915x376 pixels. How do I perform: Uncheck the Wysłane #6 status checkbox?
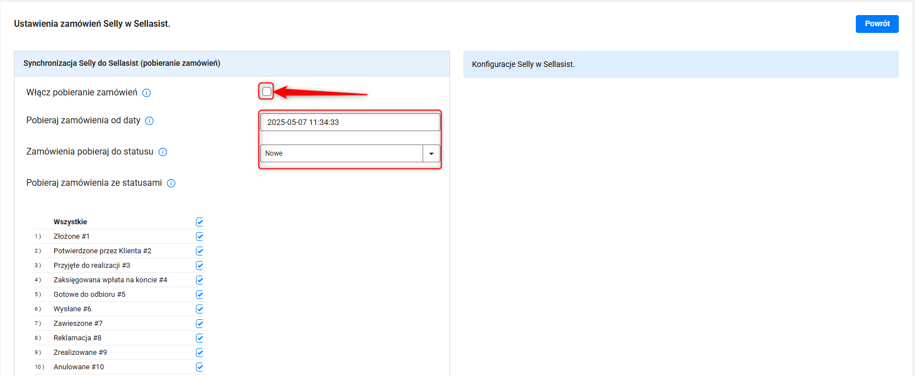click(x=200, y=309)
